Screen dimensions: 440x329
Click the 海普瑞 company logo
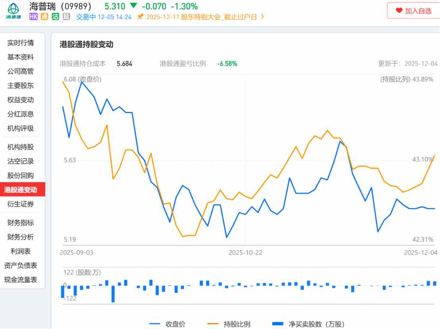pyautogui.click(x=13, y=11)
